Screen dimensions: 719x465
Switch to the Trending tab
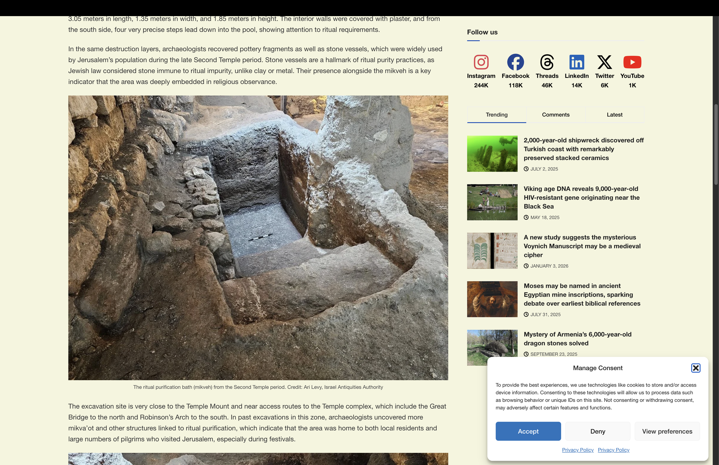click(496, 115)
